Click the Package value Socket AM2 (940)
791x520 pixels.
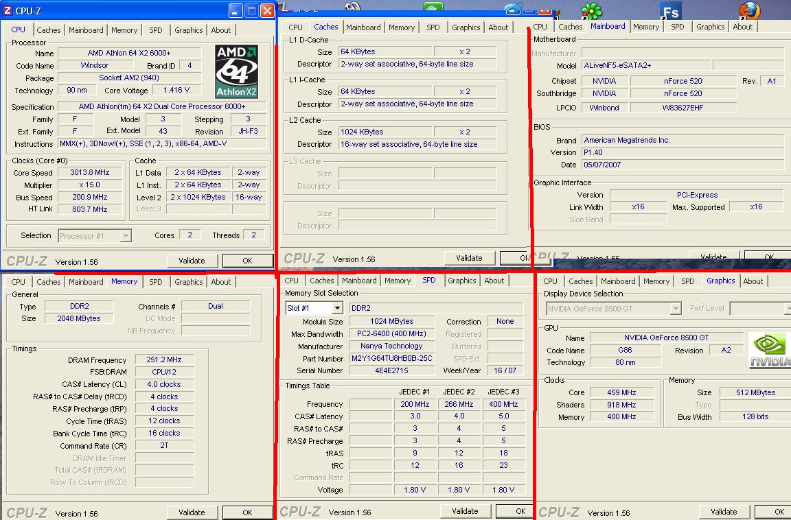pyautogui.click(x=129, y=78)
